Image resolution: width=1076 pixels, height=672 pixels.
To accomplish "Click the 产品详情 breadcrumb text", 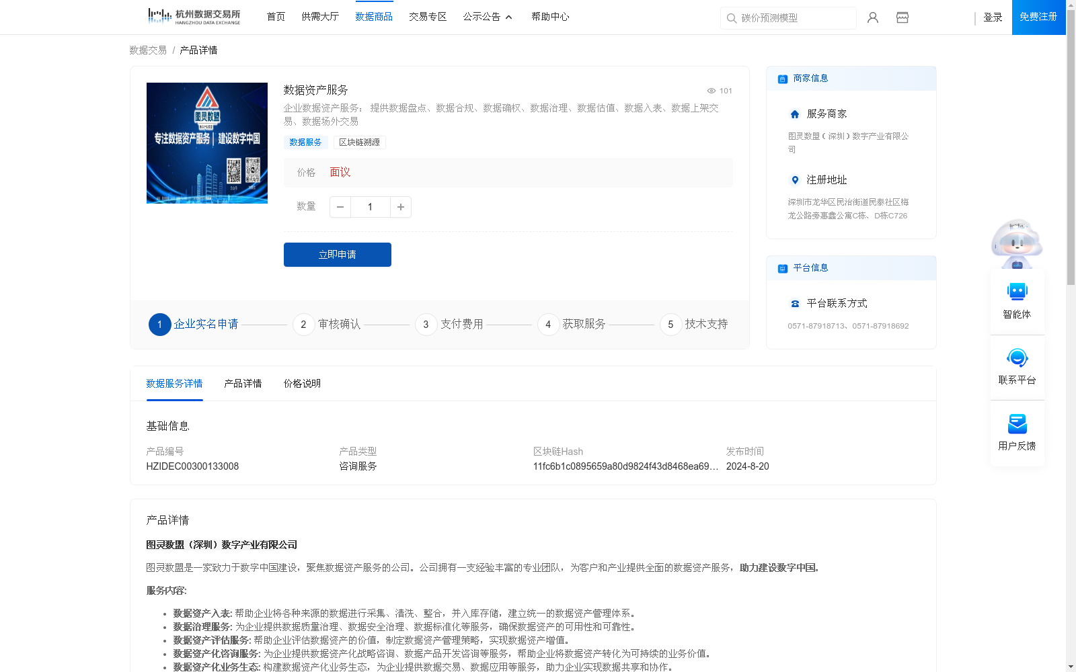I will 198,50.
